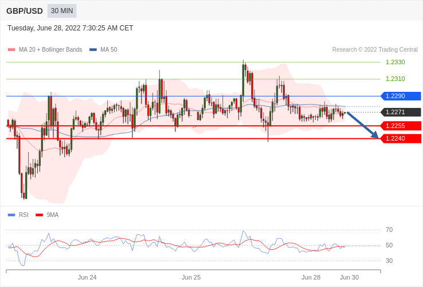Screen dimensions: 423x287
Task: Click the red 1.2240 support price tag
Action: [x=401, y=139]
